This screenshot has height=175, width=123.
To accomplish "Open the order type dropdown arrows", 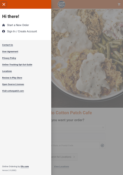I will (x=103, y=127).
